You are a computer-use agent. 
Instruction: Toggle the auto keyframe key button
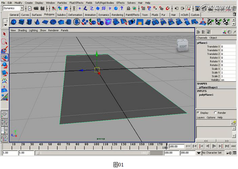(x=229, y=153)
